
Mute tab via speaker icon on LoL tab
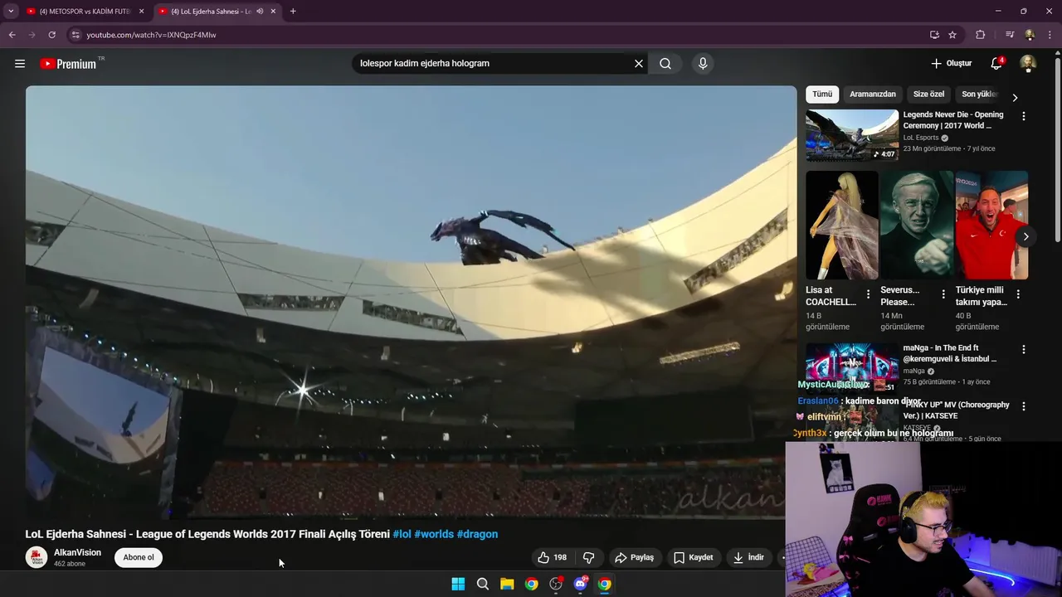pos(260,12)
